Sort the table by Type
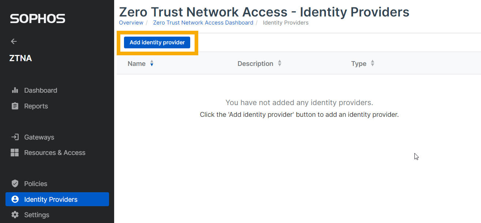The width and height of the screenshot is (481, 223). tap(372, 63)
